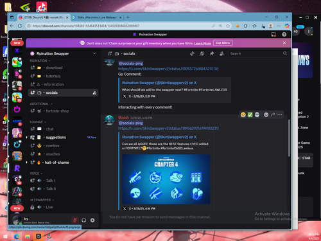
Task: Add the skull reaction
Action: click(x=257, y=114)
